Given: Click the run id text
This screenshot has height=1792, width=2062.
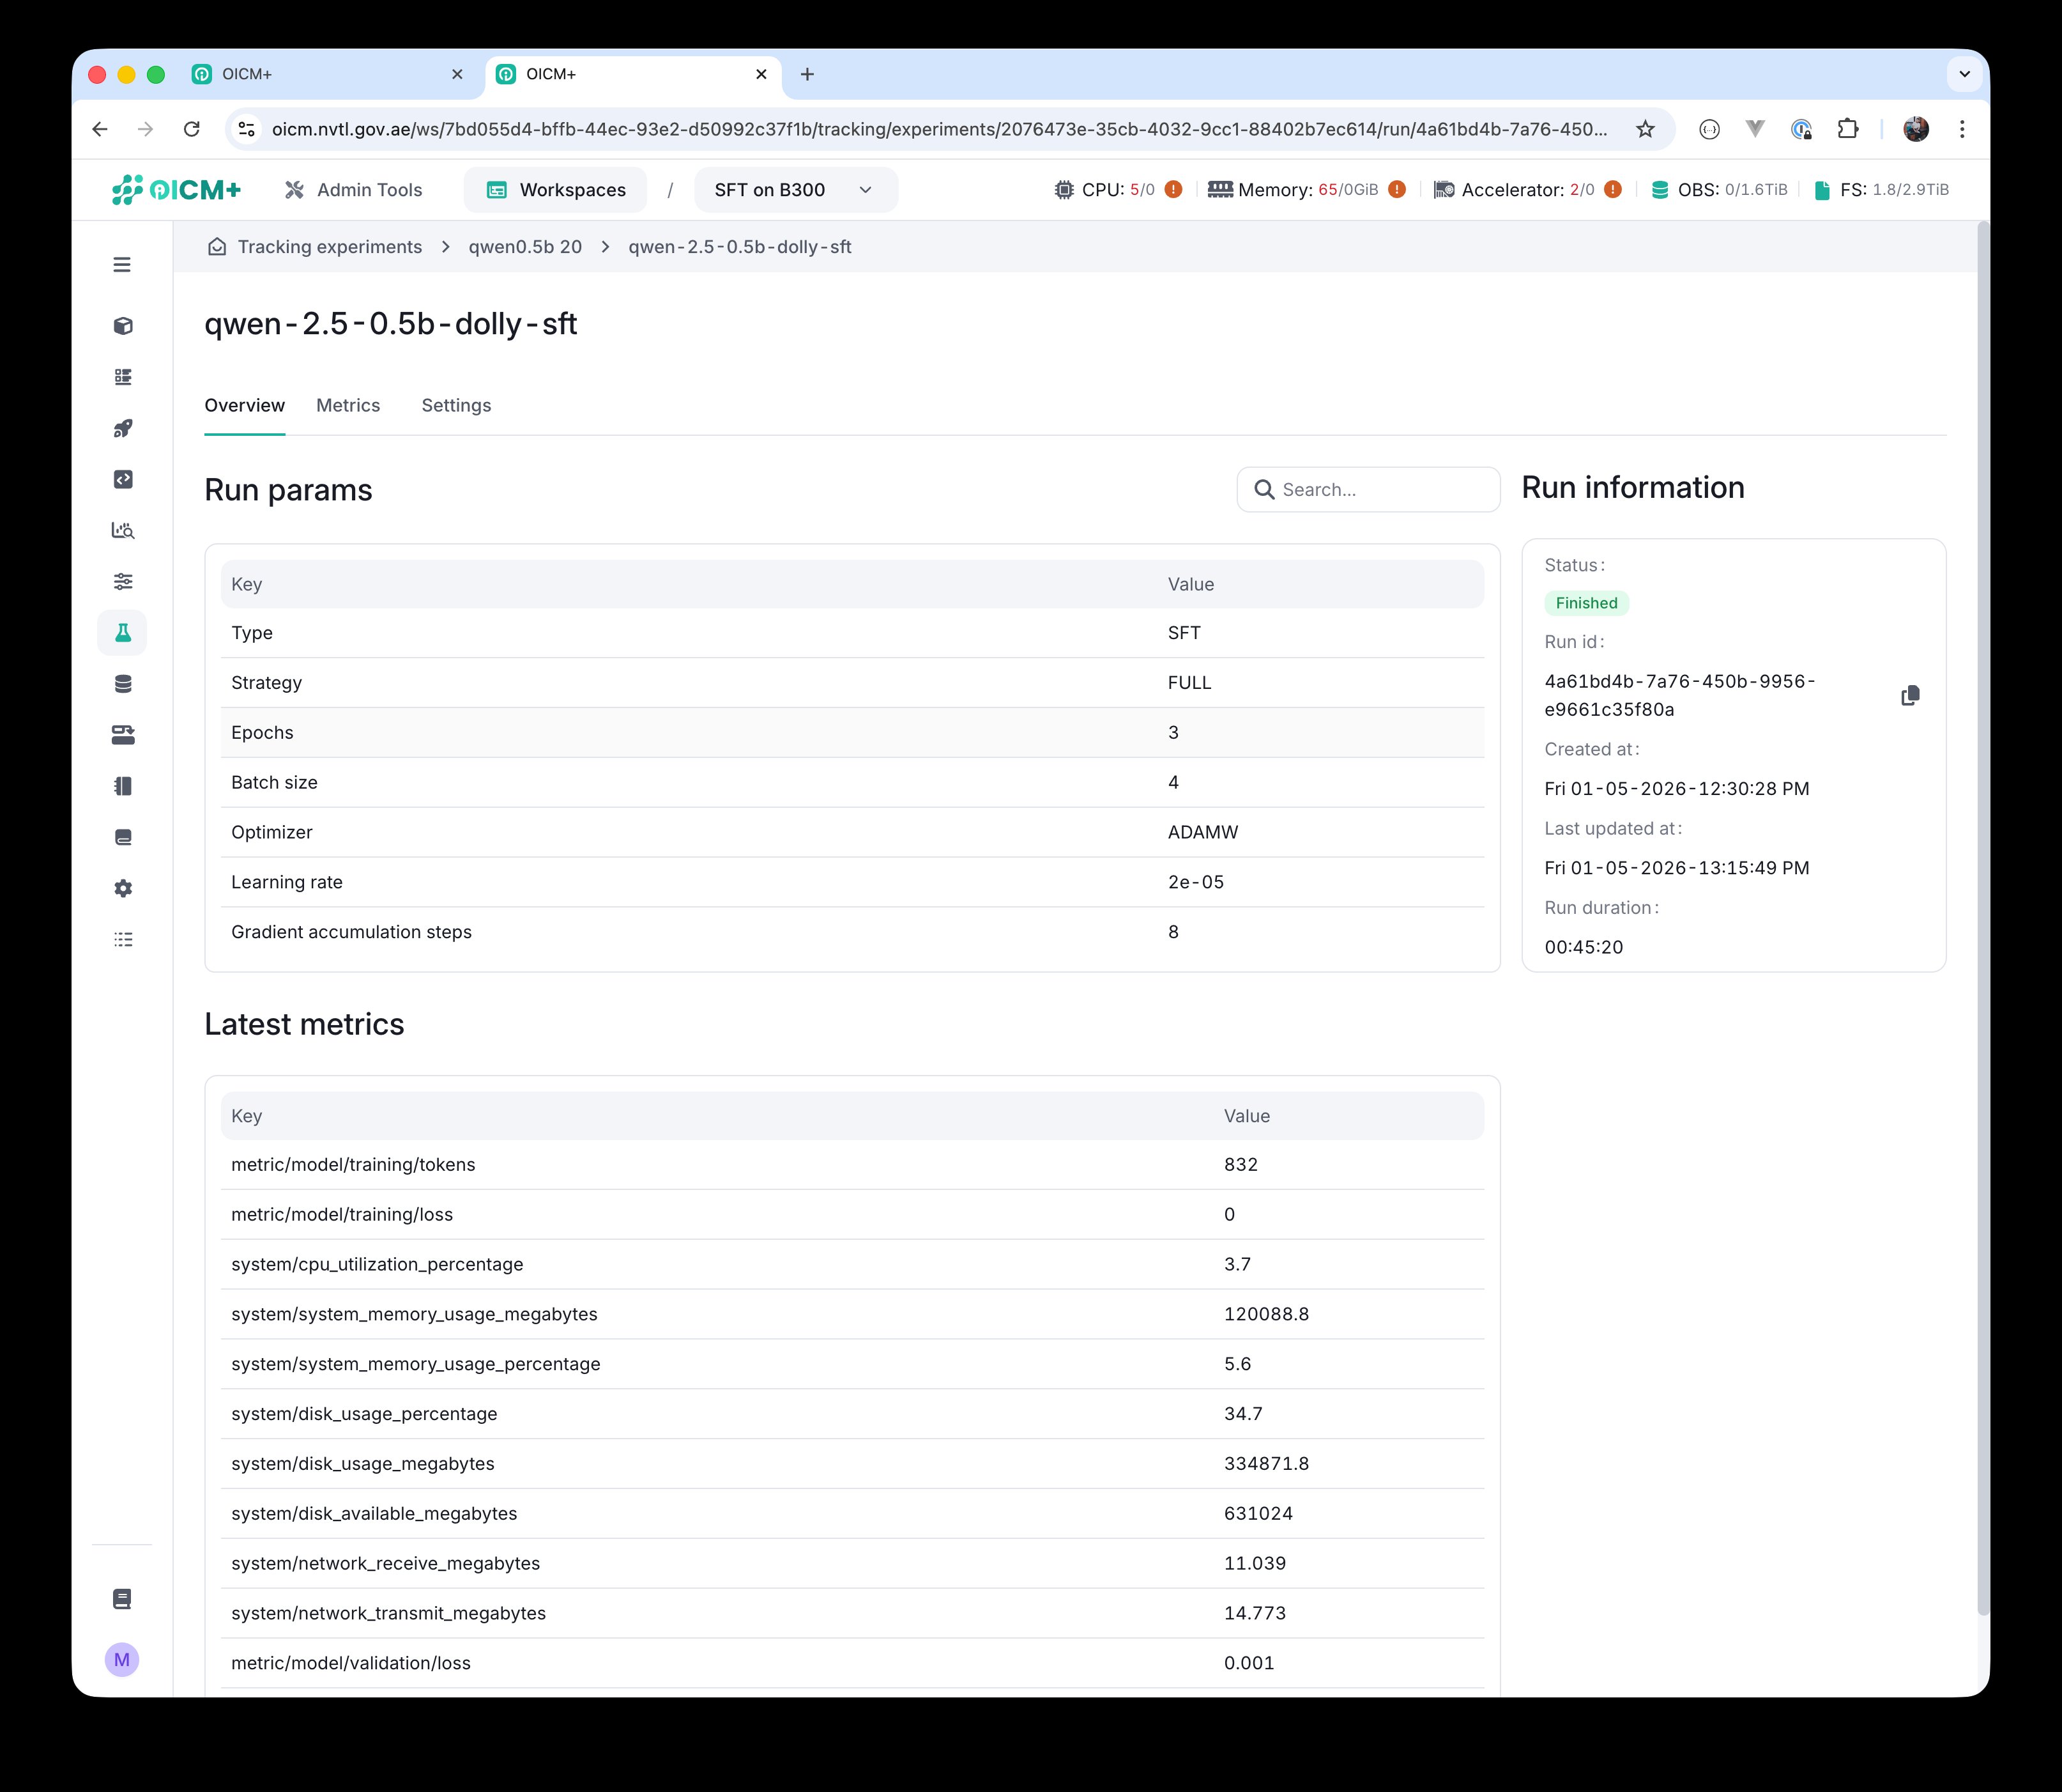Looking at the screenshot, I should tap(1679, 695).
